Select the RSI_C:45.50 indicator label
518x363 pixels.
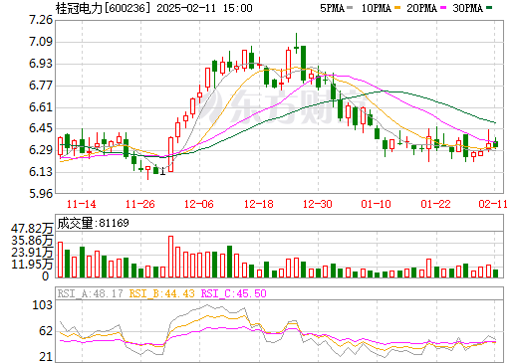tap(234, 293)
